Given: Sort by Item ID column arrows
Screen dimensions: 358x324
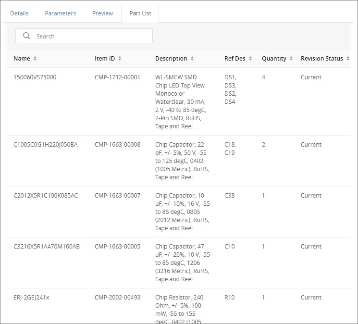Looking at the screenshot, I should [120, 59].
